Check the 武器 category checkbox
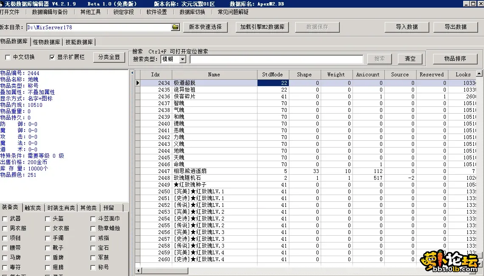This screenshot has width=484, height=276. [5, 219]
